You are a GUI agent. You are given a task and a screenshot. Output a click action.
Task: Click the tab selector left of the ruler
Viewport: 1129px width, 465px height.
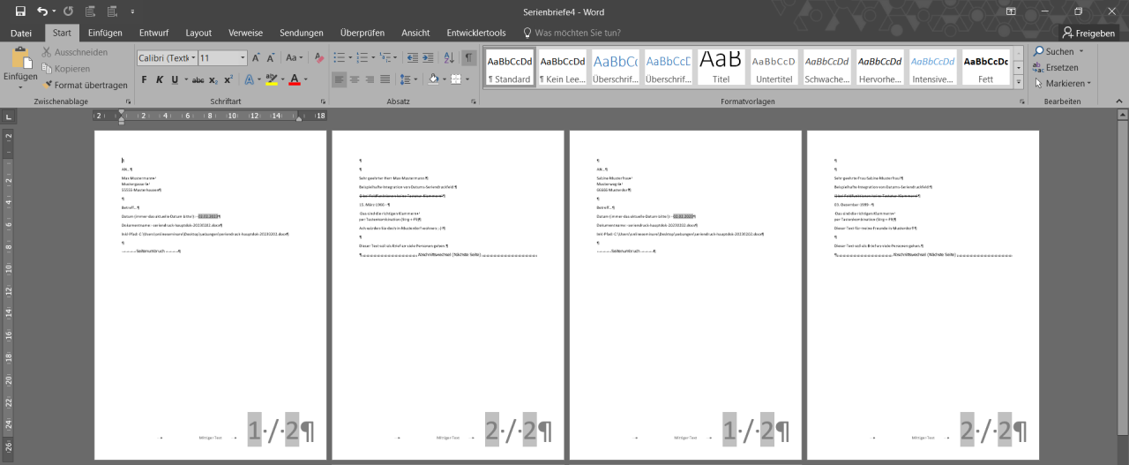(8, 116)
